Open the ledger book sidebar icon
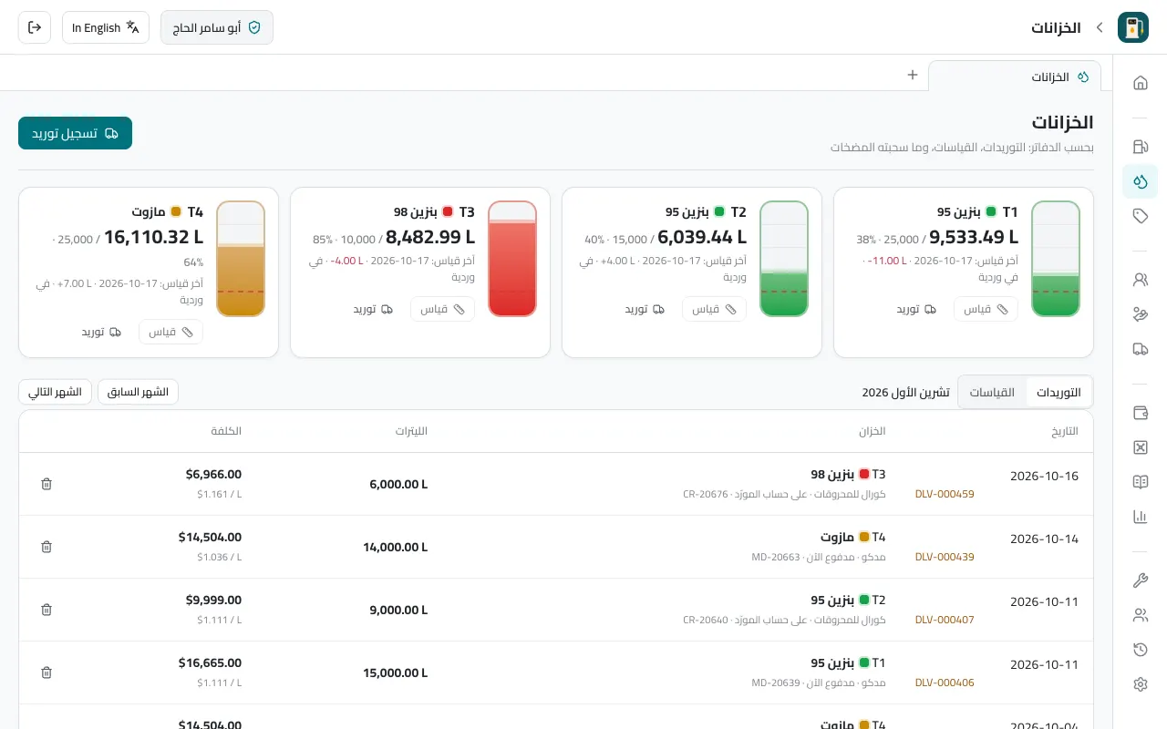 [x=1140, y=482]
